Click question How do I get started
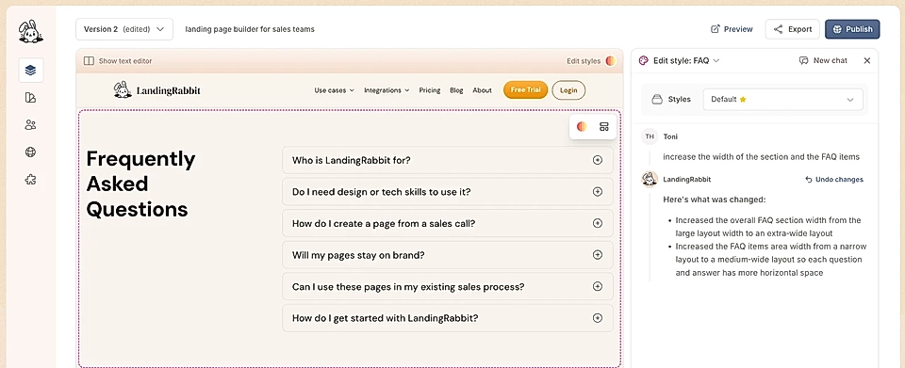This screenshot has width=905, height=368. (385, 318)
